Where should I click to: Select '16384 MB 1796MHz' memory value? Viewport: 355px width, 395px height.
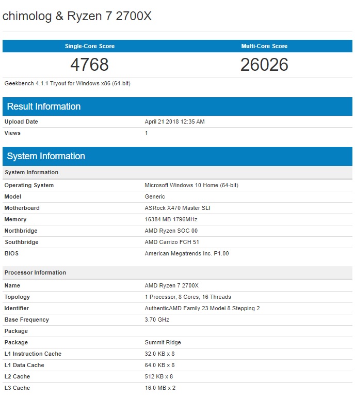pyautogui.click(x=171, y=219)
